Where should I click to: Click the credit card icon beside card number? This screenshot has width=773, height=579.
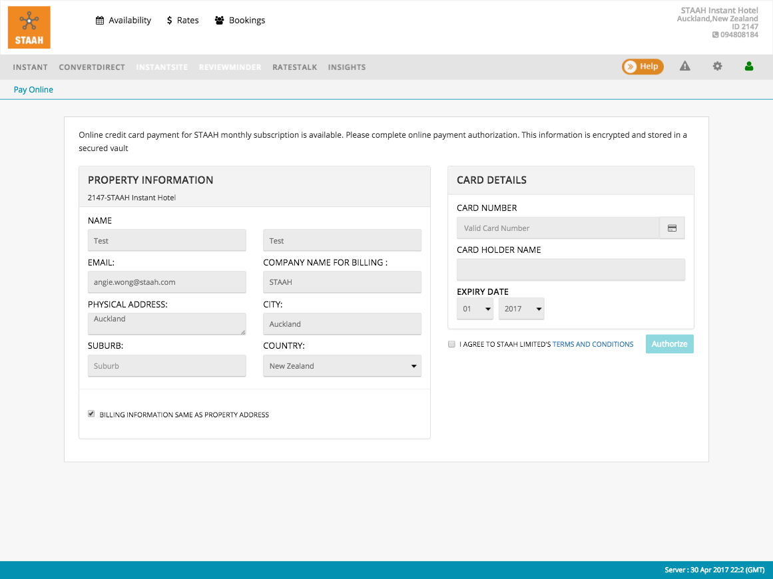pyautogui.click(x=672, y=228)
